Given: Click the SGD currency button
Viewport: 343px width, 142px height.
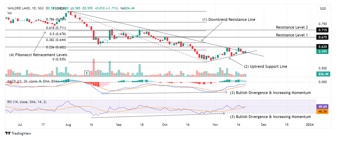Looking at the screenshot, I should [323, 9].
